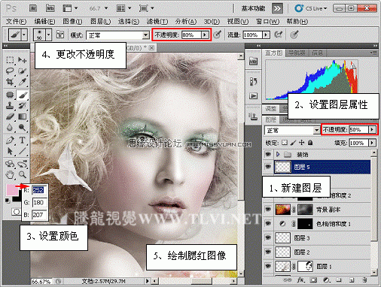Select the Lasso tool

click(10, 71)
